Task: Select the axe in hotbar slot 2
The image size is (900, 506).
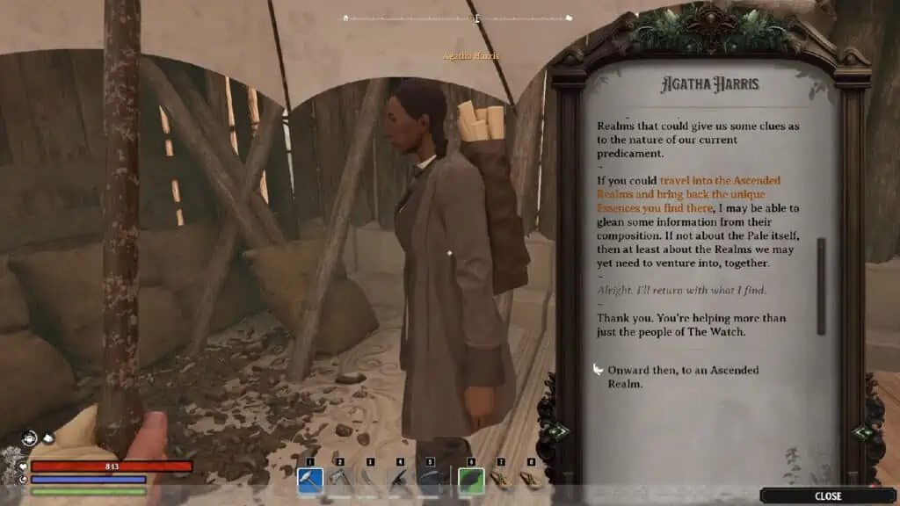Action: pos(340,481)
